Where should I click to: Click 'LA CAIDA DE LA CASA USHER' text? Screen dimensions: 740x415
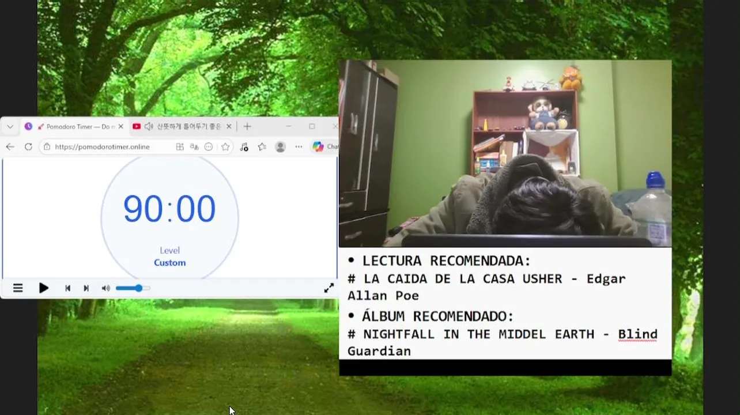click(x=463, y=278)
